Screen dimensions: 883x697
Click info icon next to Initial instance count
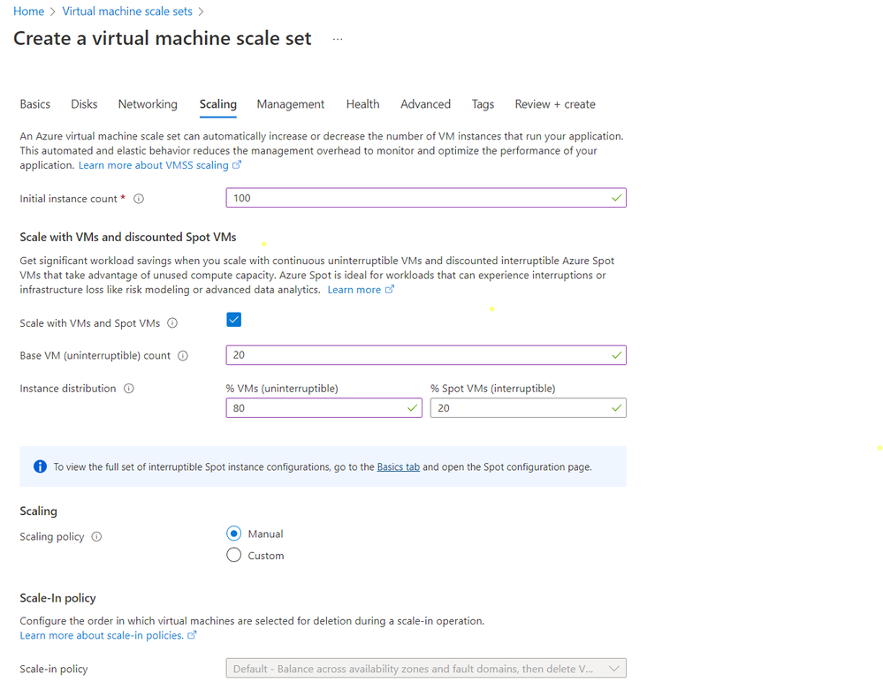[x=139, y=199]
